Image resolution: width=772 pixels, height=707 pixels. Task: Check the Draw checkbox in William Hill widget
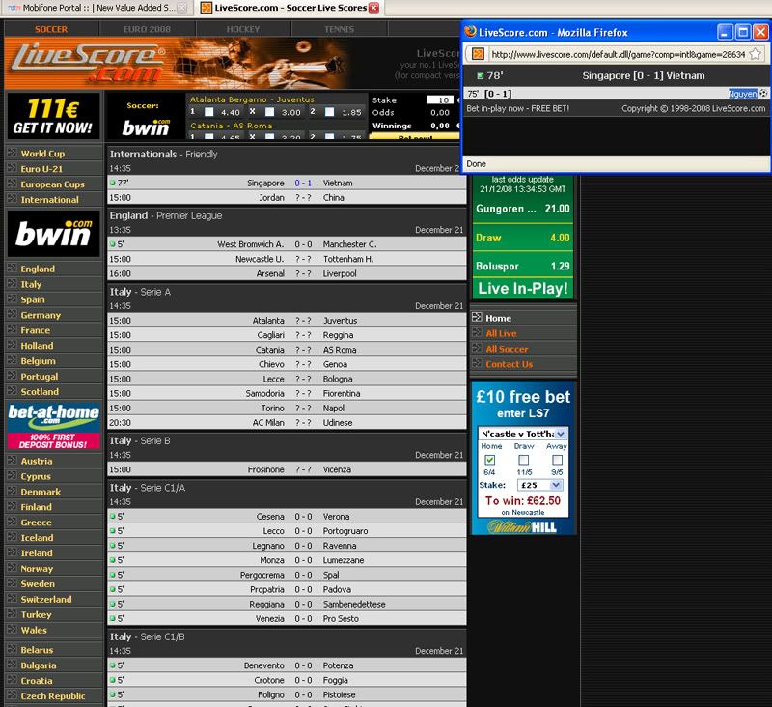coord(524,460)
